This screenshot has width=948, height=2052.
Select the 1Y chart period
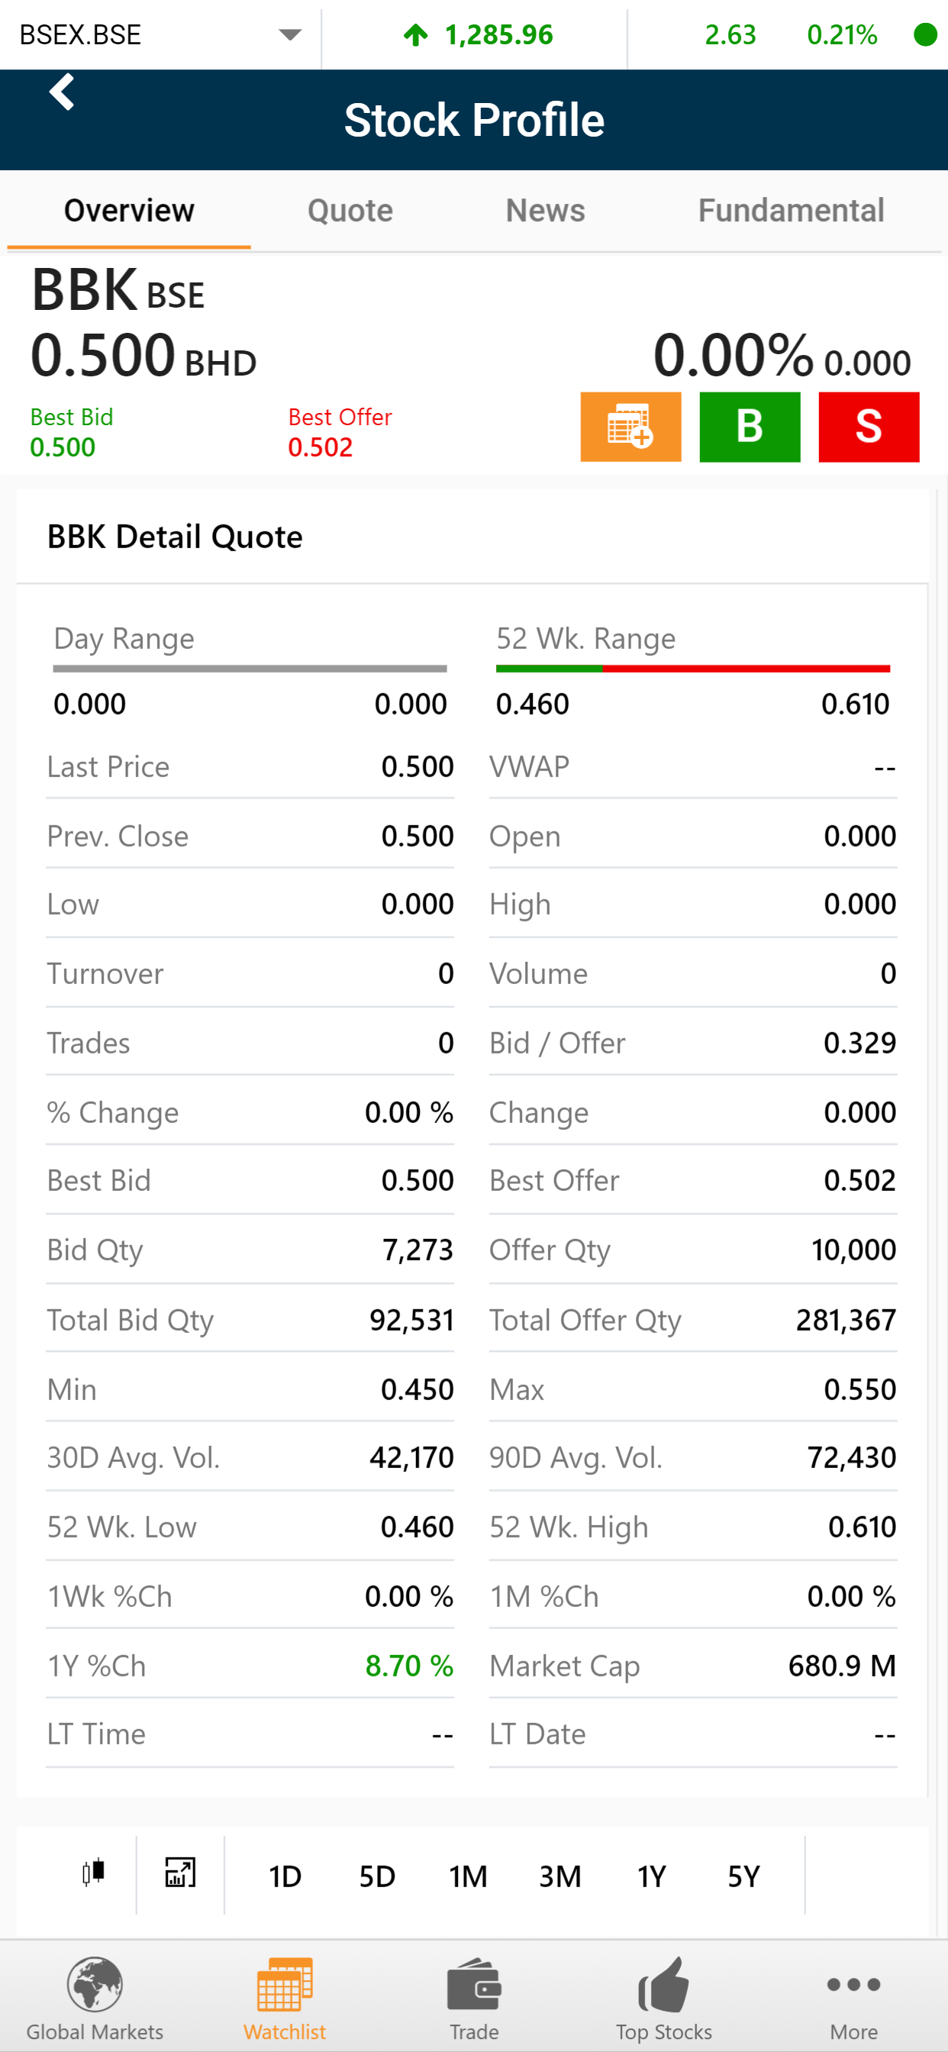[x=652, y=1876]
